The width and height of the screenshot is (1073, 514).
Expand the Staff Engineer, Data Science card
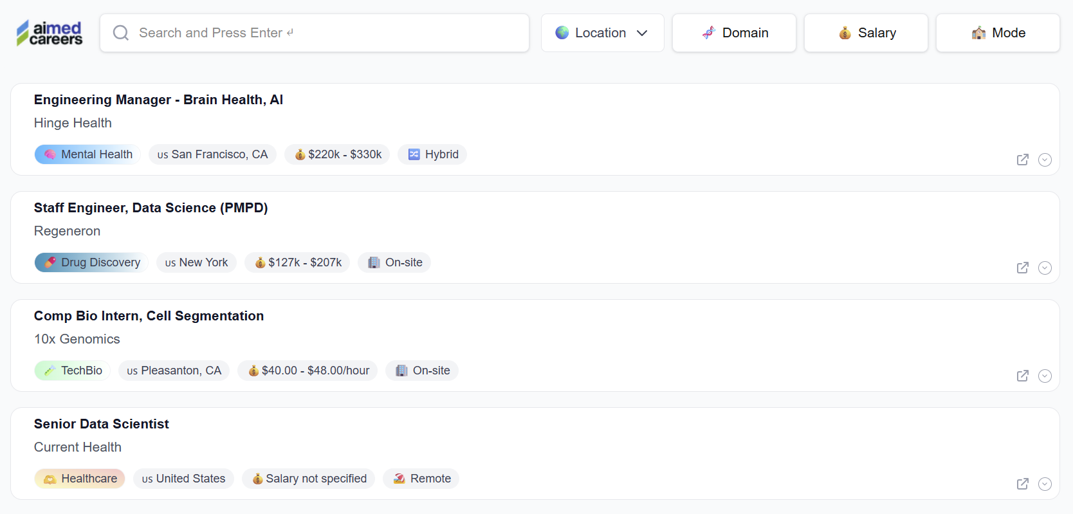(1045, 268)
